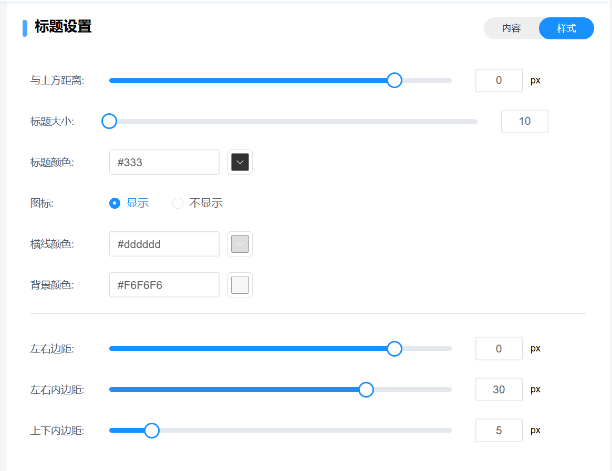612x471 pixels.
Task: Select the 显示 icon radio option
Action: point(115,204)
